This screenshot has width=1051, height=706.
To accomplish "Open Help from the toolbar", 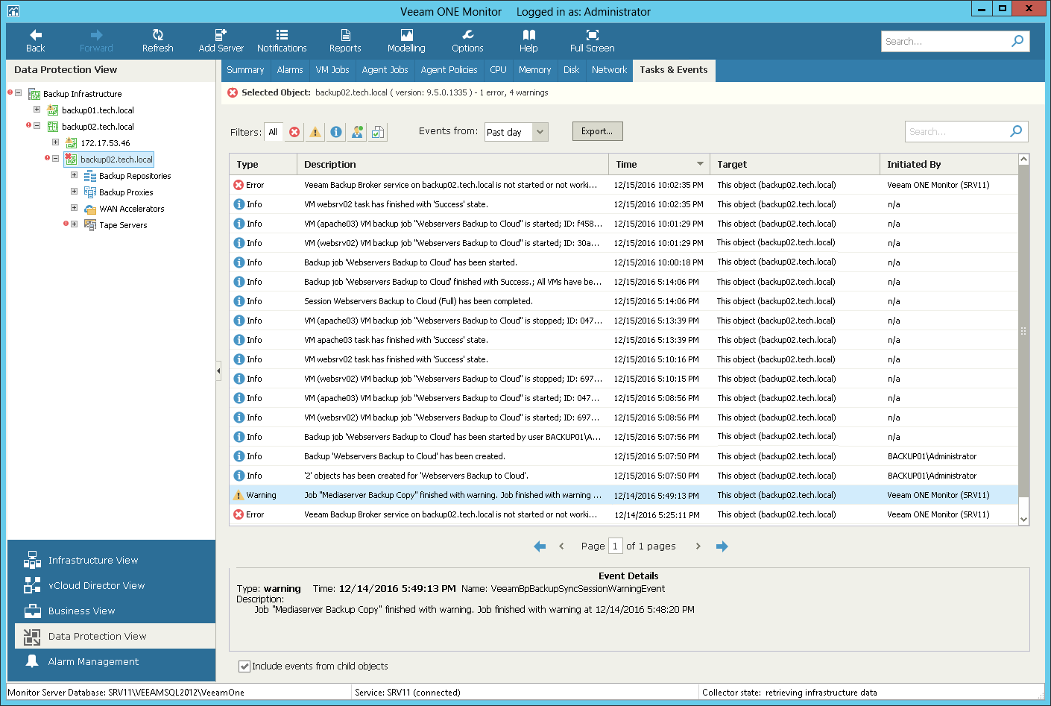I will tap(528, 41).
